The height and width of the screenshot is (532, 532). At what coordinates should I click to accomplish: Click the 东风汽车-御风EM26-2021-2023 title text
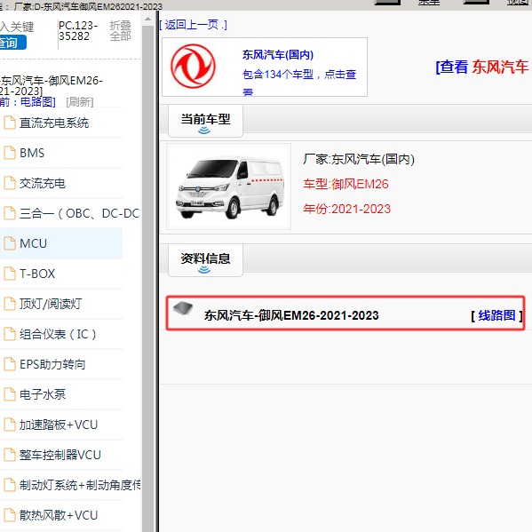[291, 315]
